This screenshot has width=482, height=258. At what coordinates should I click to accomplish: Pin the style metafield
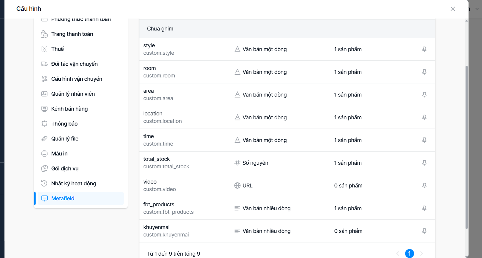click(x=424, y=49)
